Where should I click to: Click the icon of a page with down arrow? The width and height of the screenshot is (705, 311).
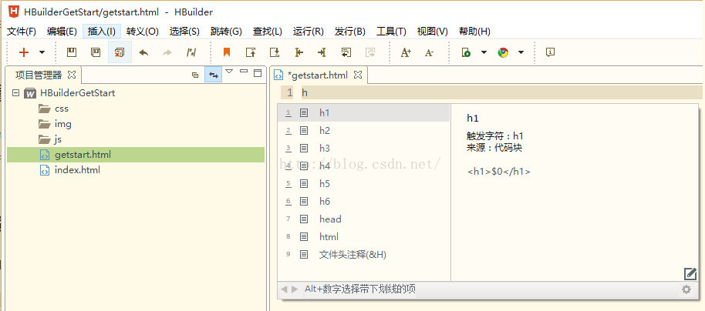point(275,52)
